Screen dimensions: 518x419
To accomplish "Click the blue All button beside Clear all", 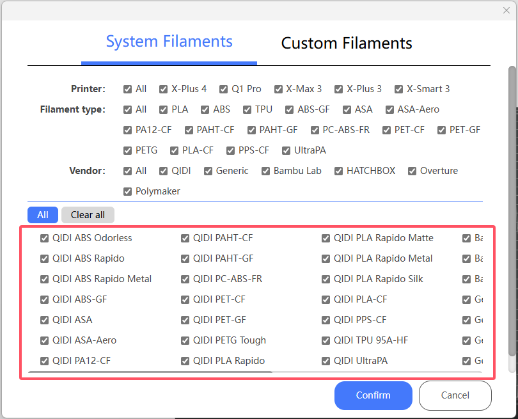I will [43, 215].
